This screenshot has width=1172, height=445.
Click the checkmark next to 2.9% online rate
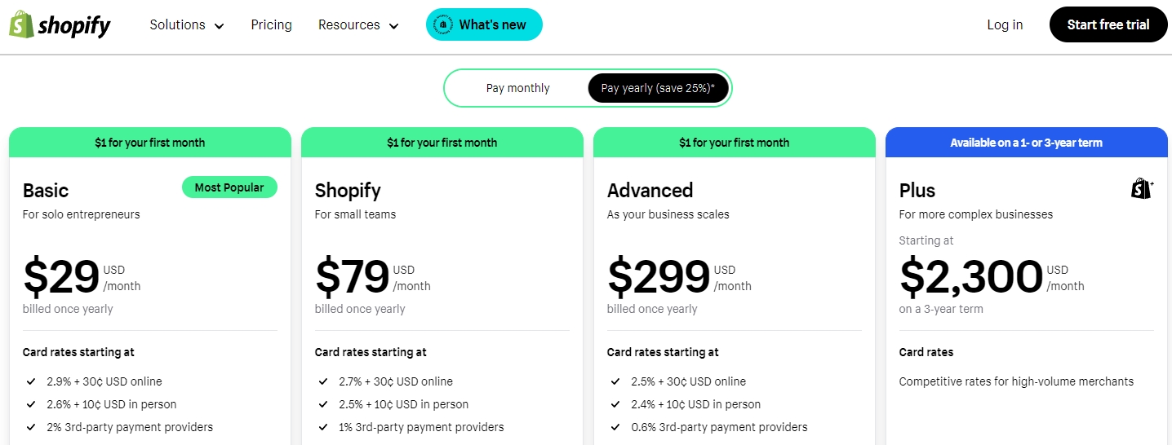31,381
